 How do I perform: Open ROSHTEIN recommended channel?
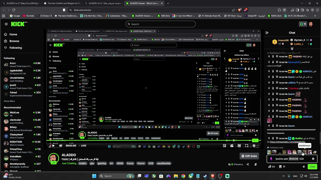(x=22, y=143)
